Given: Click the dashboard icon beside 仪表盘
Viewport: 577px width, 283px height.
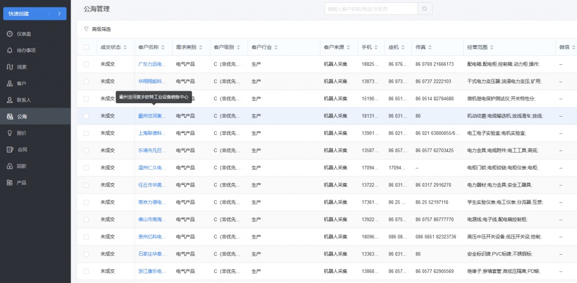Looking at the screenshot, I should (x=10, y=34).
